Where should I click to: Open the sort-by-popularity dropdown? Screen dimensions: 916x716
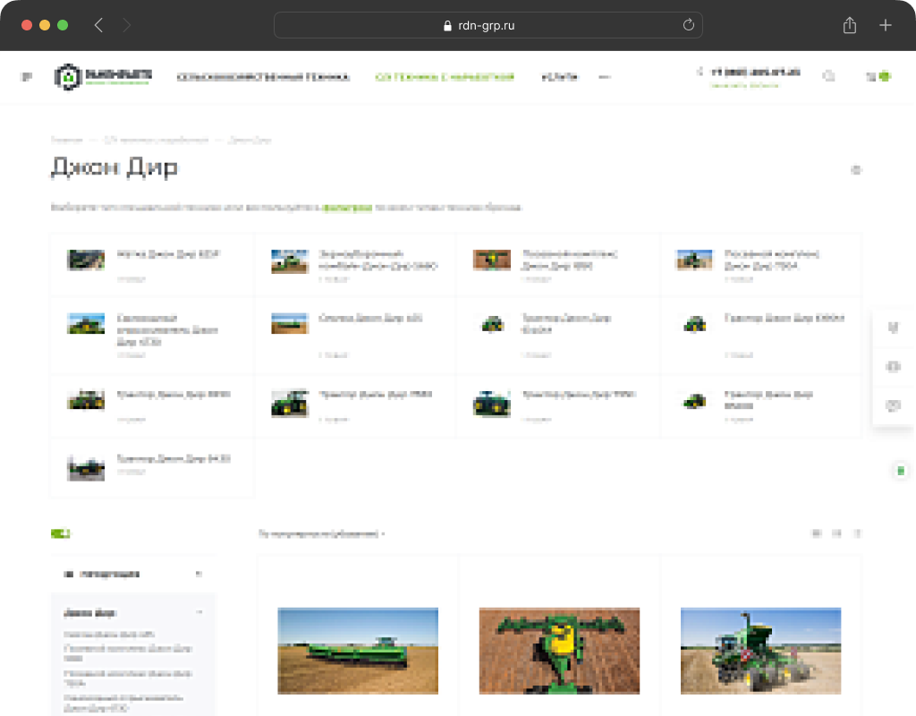pyautogui.click(x=322, y=534)
